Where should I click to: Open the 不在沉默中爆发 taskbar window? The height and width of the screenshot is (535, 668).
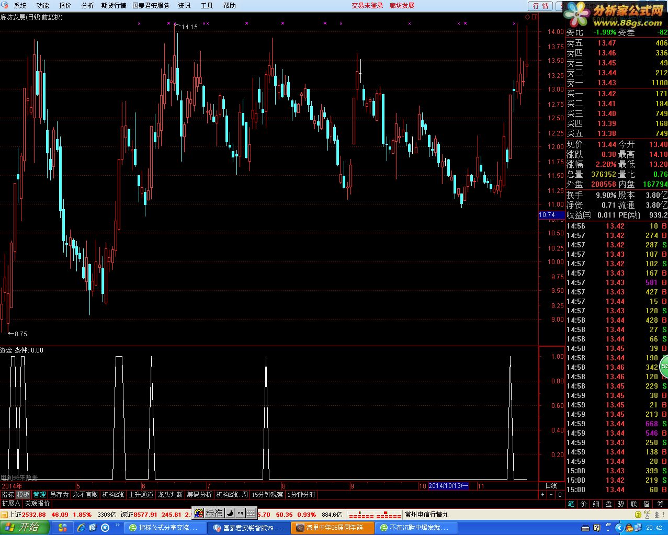(x=417, y=528)
